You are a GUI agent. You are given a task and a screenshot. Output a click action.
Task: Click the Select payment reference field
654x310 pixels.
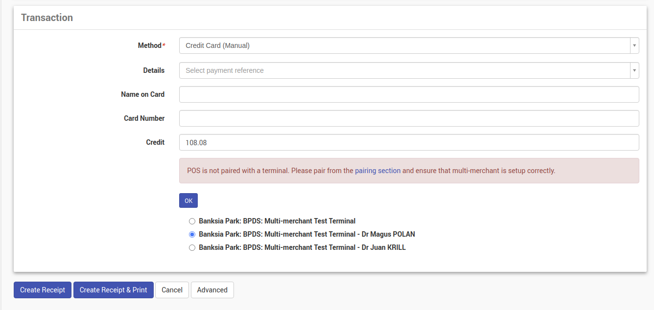pyautogui.click(x=404, y=70)
